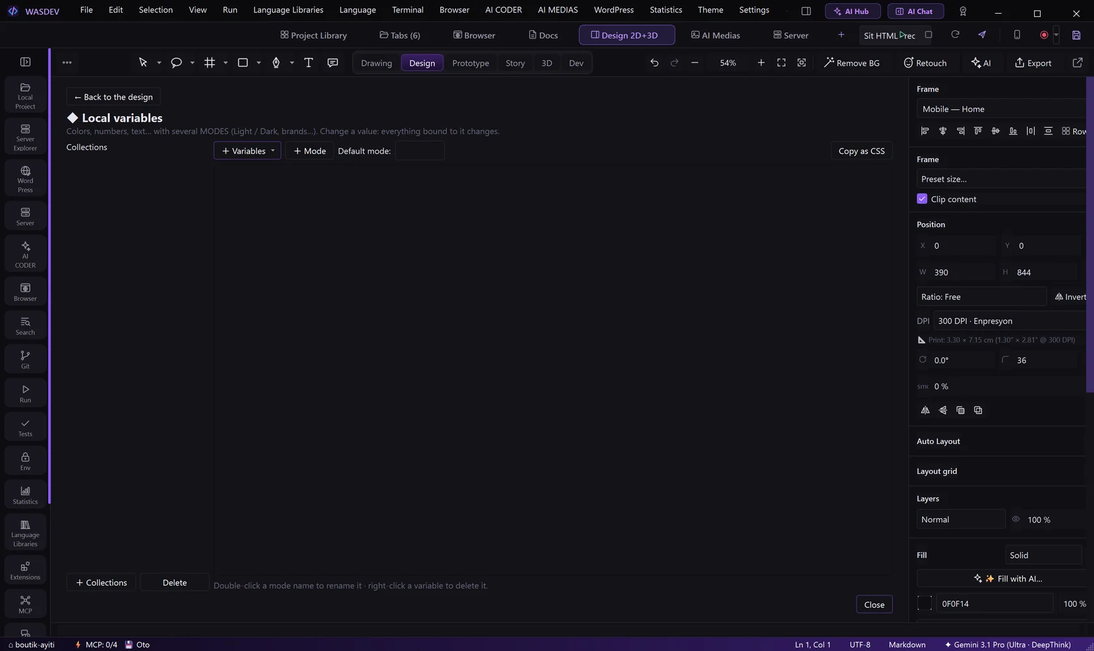Open the Ratio: Free dropdown
The image size is (1094, 651).
[981, 297]
